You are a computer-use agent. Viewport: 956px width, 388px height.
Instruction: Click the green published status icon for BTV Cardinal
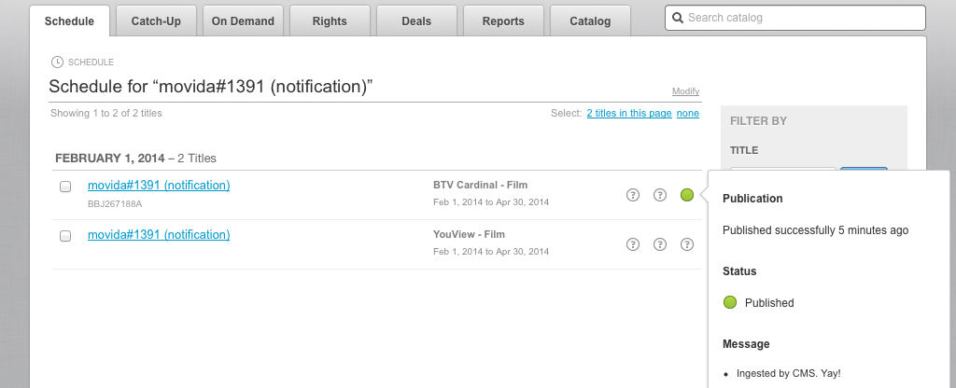687,195
